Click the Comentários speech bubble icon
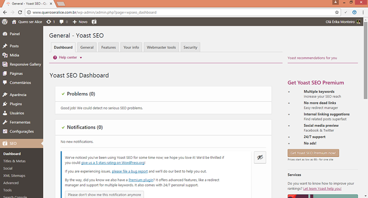 (5, 83)
